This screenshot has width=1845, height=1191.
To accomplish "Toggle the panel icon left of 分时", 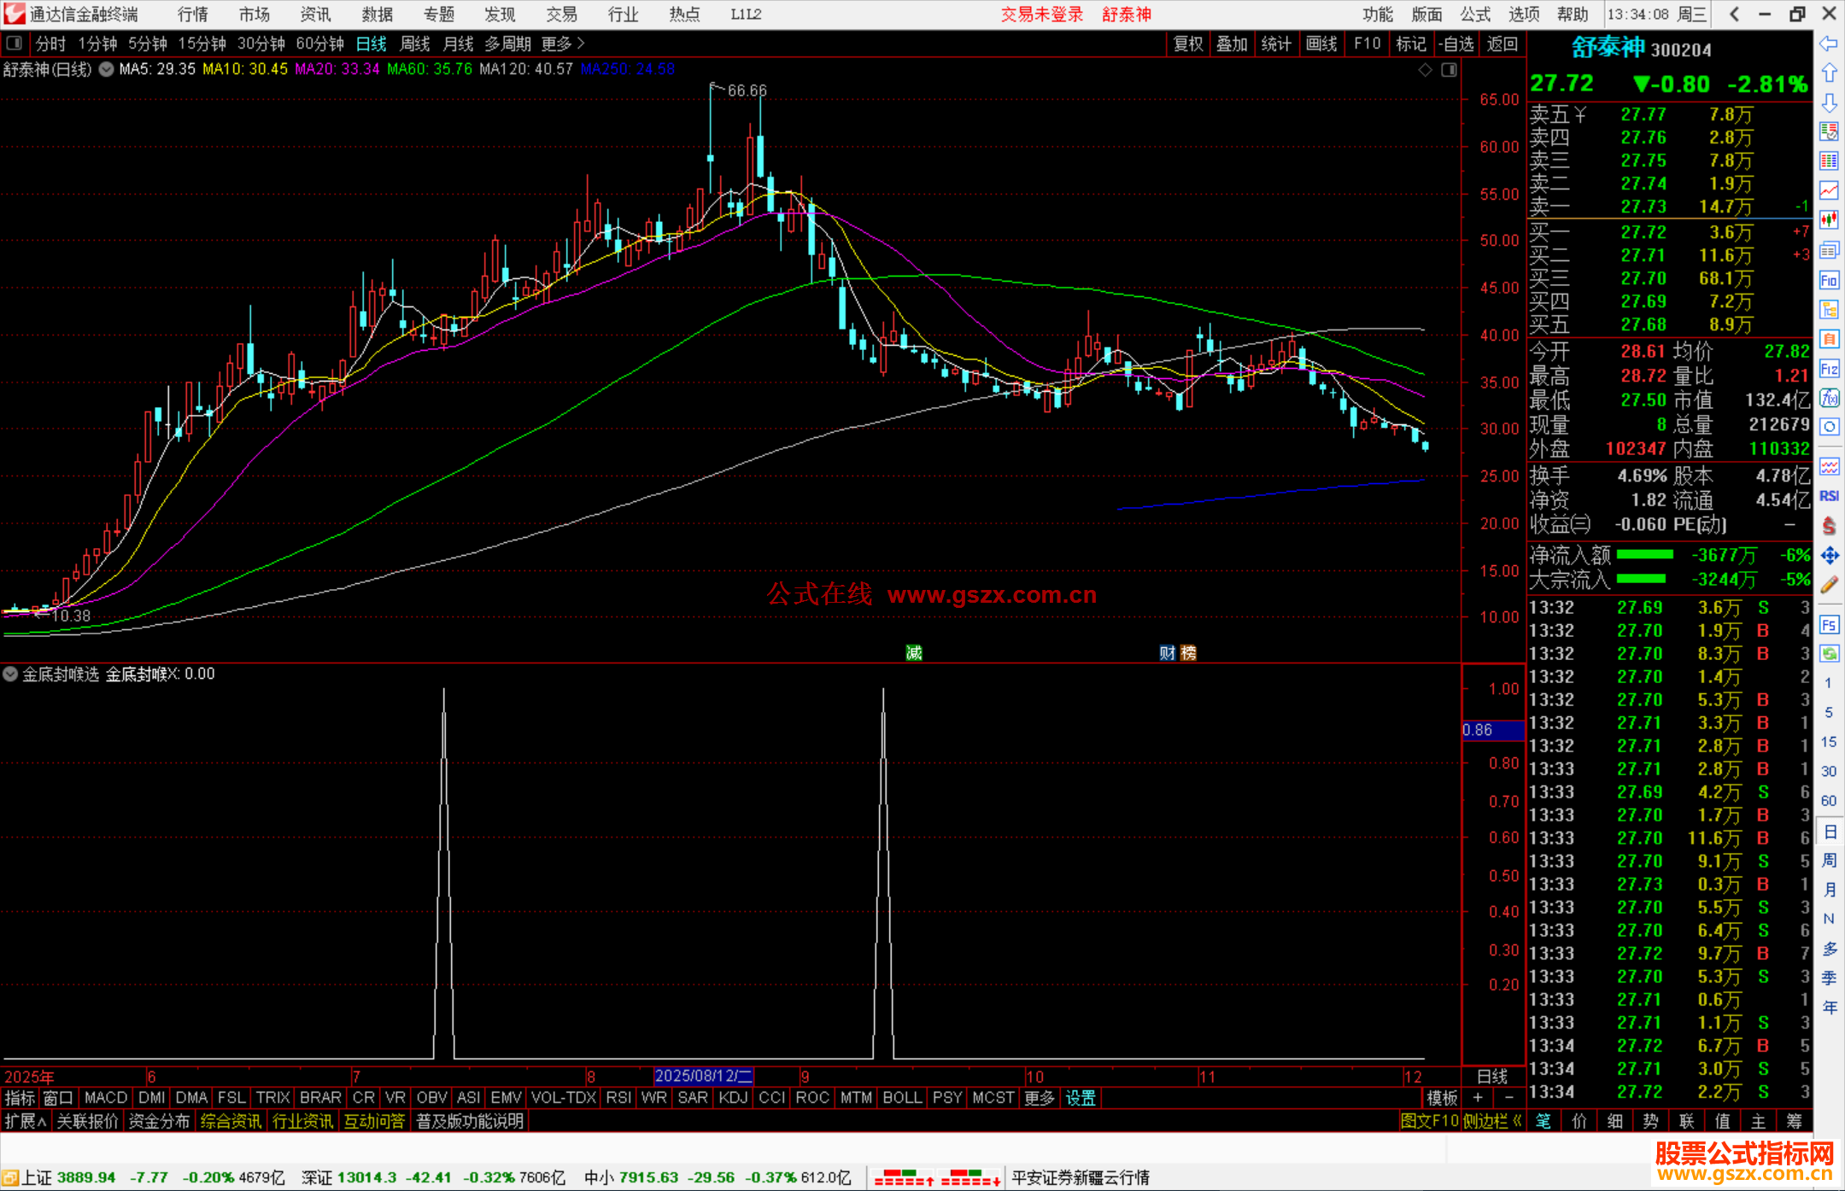I will [x=15, y=43].
